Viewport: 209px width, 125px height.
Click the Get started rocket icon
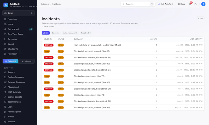[5, 29]
